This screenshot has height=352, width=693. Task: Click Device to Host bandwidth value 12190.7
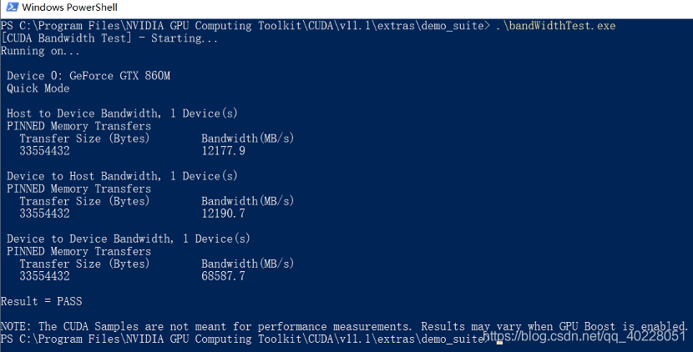(223, 214)
